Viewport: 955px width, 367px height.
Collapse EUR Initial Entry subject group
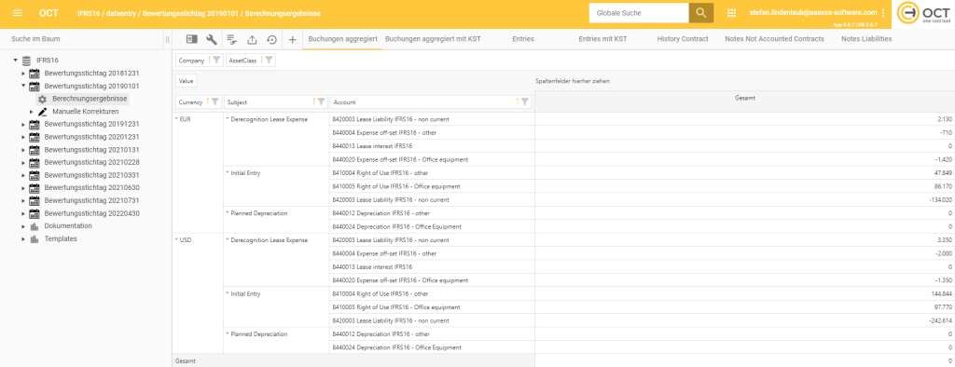point(228,173)
